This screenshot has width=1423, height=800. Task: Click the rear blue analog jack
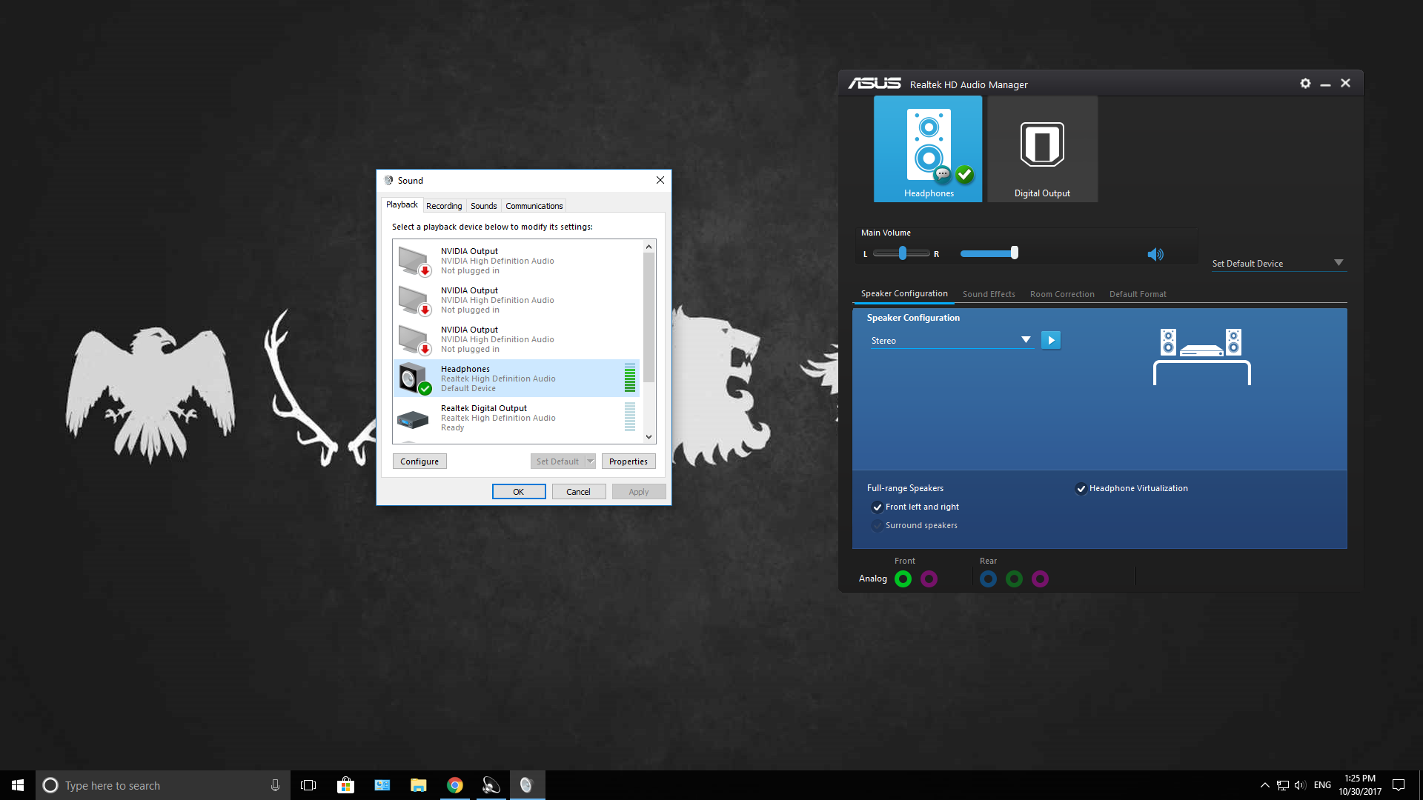click(988, 579)
